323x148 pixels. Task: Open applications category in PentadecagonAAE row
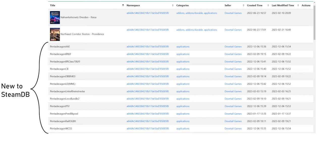pyautogui.click(x=183, y=47)
